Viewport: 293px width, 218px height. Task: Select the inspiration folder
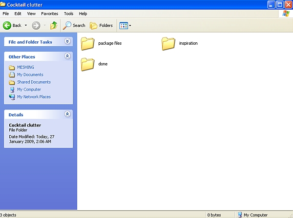168,43
